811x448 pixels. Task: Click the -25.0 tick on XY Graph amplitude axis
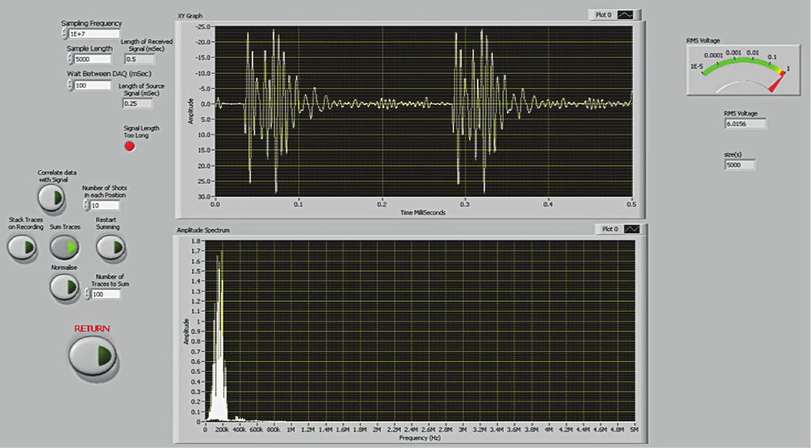click(204, 26)
